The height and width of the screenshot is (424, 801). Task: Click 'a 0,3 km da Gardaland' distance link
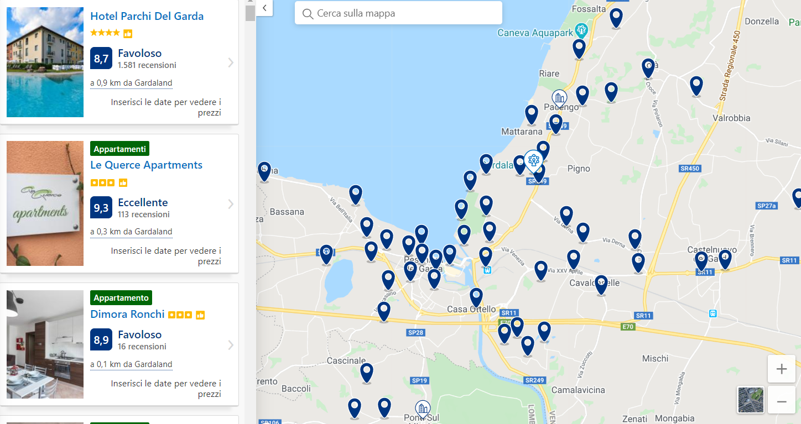coord(131,232)
